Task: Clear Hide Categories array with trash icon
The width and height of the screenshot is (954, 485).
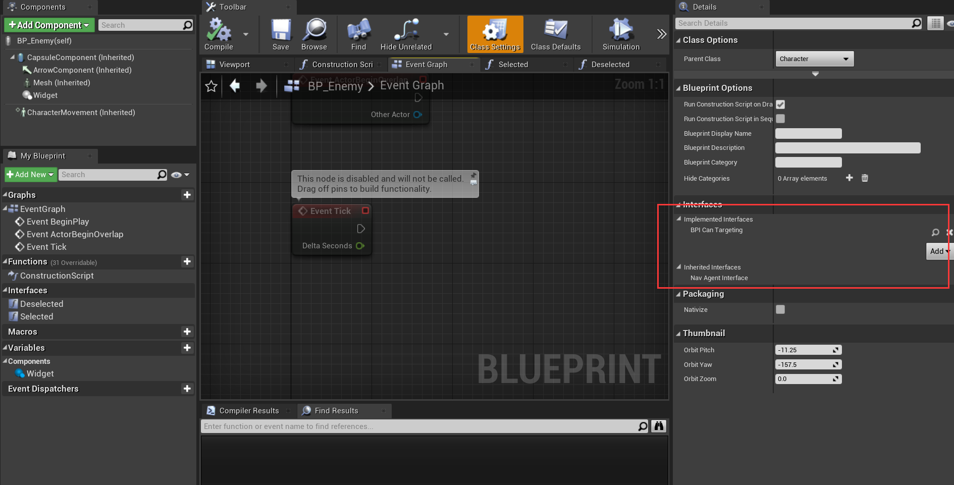Action: pyautogui.click(x=865, y=178)
